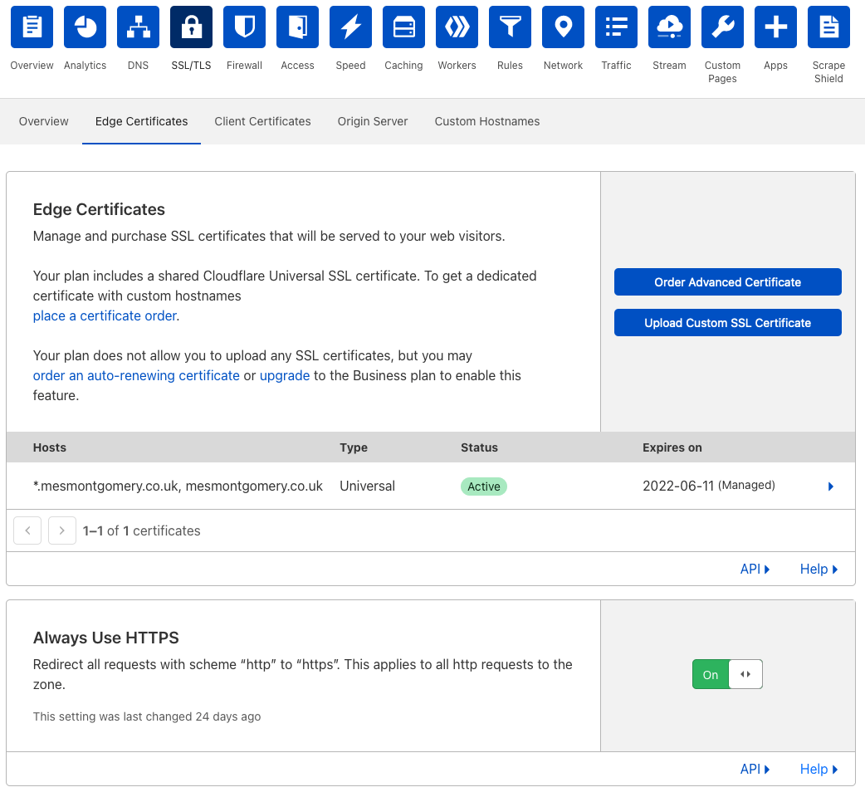The height and width of the screenshot is (792, 865).
Task: Expand details for the Universal certificate row
Action: point(830,486)
